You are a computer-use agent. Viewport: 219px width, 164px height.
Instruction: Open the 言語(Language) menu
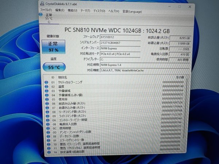132,12
